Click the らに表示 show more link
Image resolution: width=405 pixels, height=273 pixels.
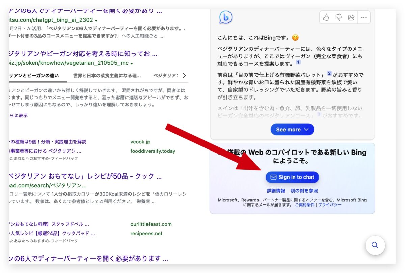coord(19,115)
